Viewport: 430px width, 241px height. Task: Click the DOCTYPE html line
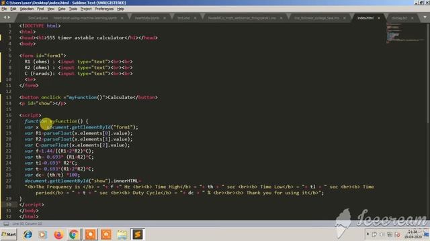pyautogui.click(x=40, y=25)
